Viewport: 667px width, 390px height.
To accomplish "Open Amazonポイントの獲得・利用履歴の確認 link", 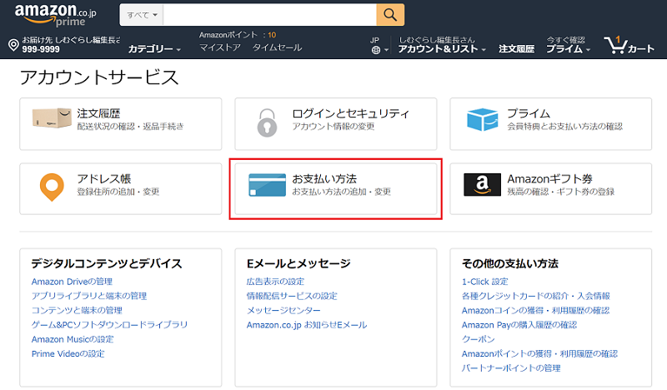I will coord(539,354).
